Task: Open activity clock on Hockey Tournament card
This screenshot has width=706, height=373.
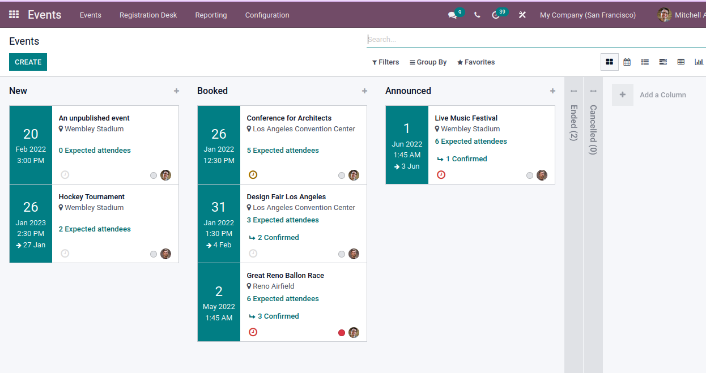Action: click(65, 254)
